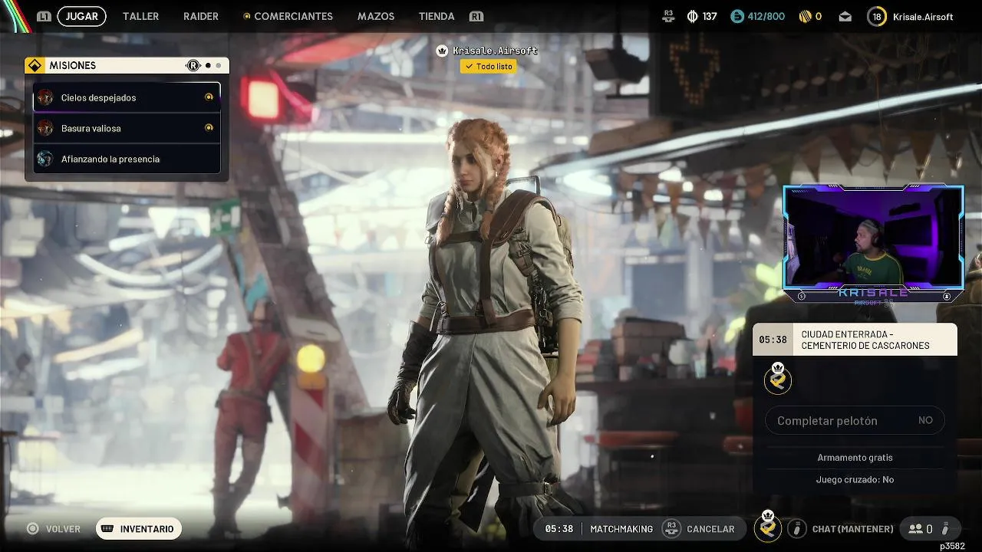Viewport: 982px width, 552px height.
Task: Click the yellow MISIONES diamond icon
Action: [34, 65]
